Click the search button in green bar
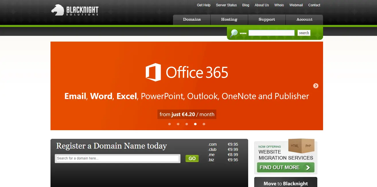The image size is (377, 187). click(x=304, y=33)
